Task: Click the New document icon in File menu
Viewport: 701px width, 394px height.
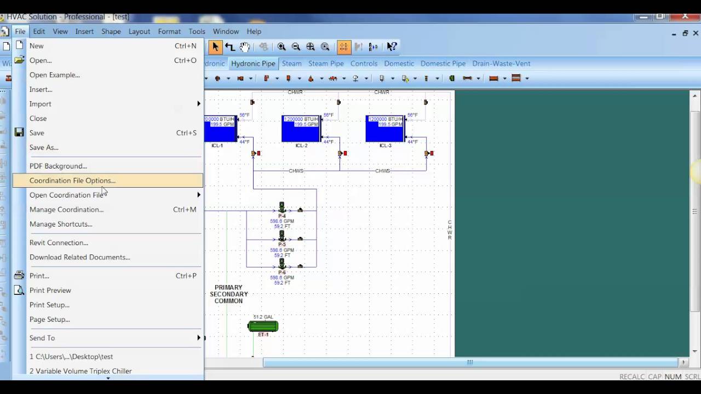Action: click(19, 45)
